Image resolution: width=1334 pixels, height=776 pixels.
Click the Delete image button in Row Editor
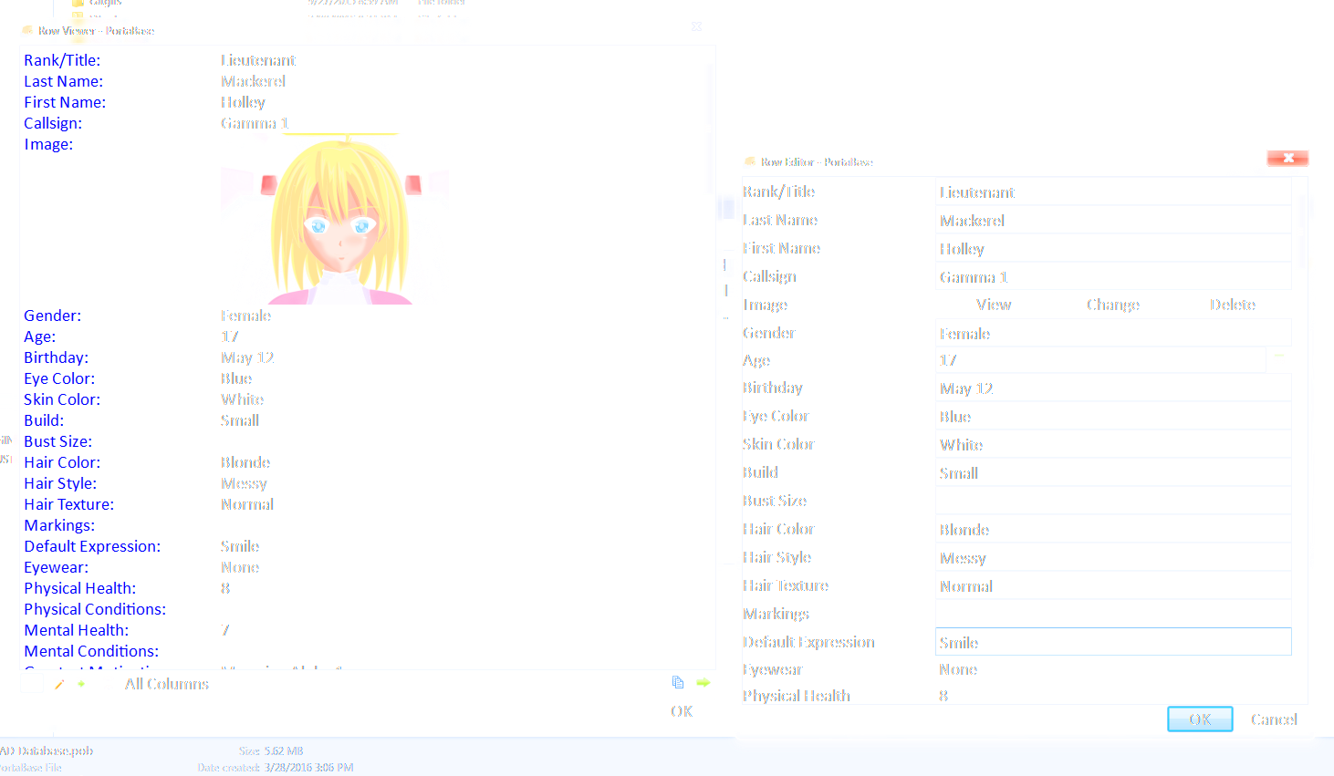pyautogui.click(x=1233, y=305)
